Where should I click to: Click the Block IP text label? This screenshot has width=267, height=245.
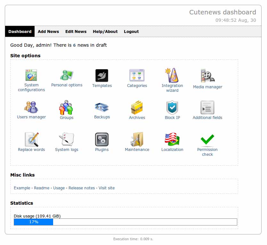point(172,118)
